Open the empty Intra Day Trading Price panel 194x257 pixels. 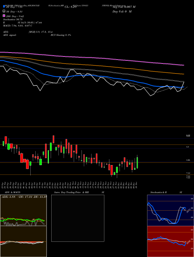tap(78, 218)
